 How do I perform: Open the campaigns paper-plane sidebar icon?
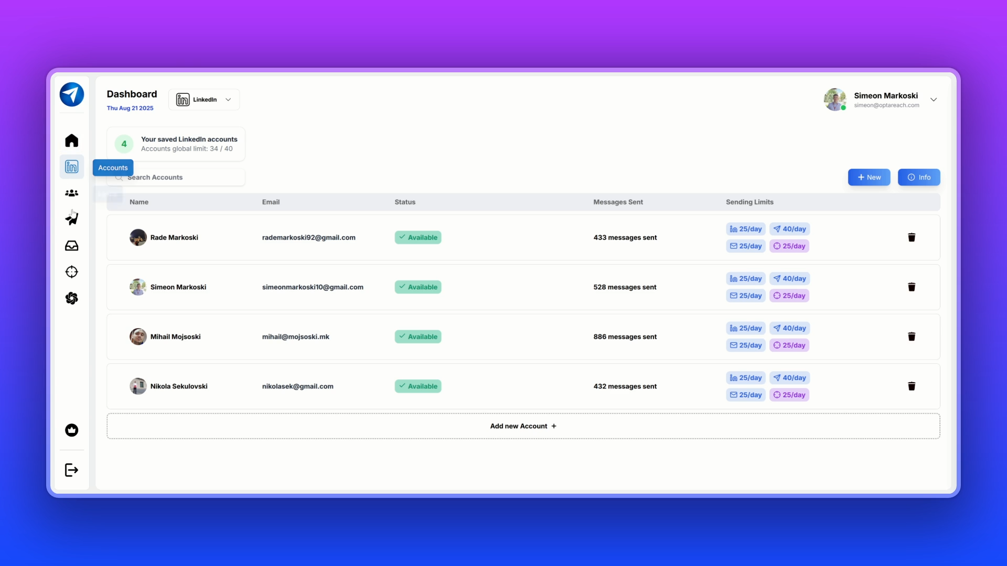(x=71, y=219)
